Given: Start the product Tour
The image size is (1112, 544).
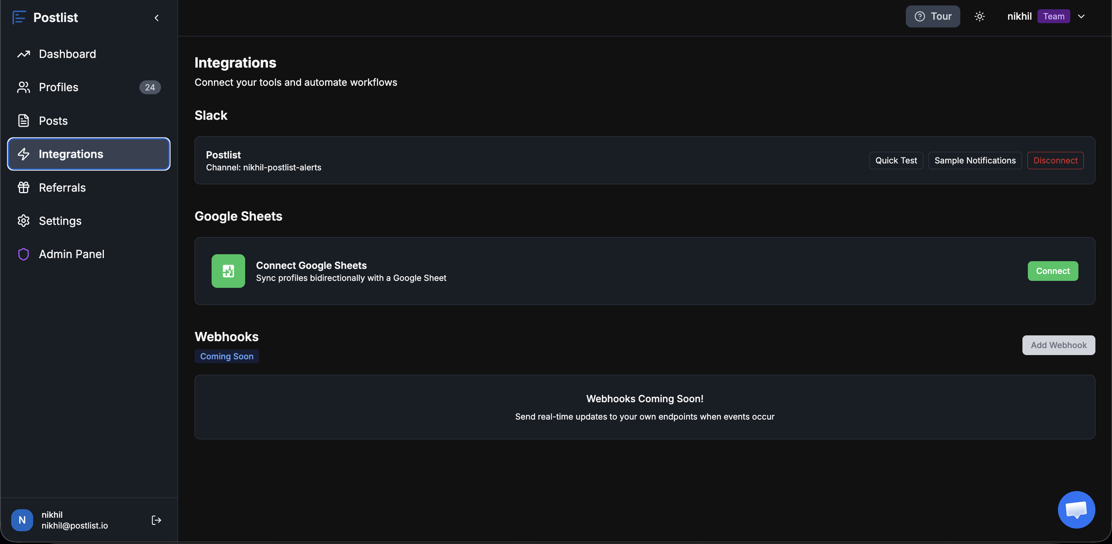Looking at the screenshot, I should click(x=933, y=16).
